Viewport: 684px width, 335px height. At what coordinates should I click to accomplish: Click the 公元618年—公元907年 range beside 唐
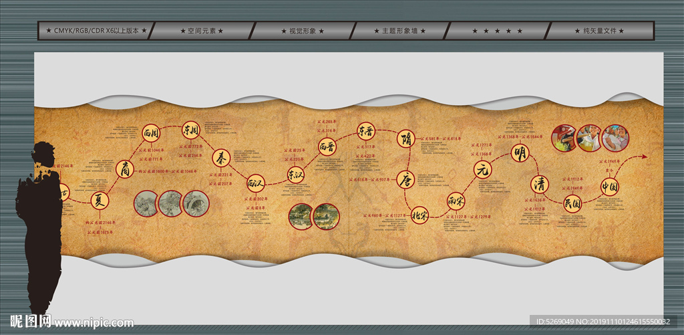(369, 179)
